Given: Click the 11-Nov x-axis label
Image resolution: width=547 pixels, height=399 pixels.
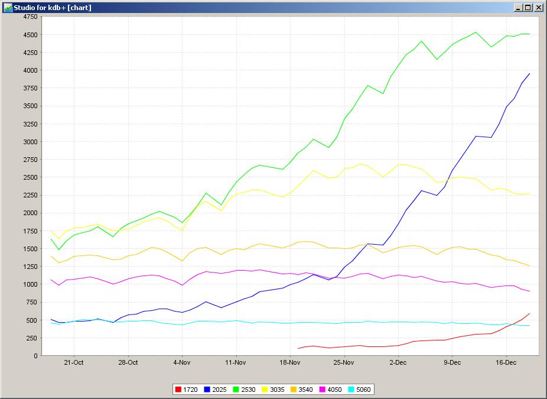Looking at the screenshot, I should coord(236,362).
